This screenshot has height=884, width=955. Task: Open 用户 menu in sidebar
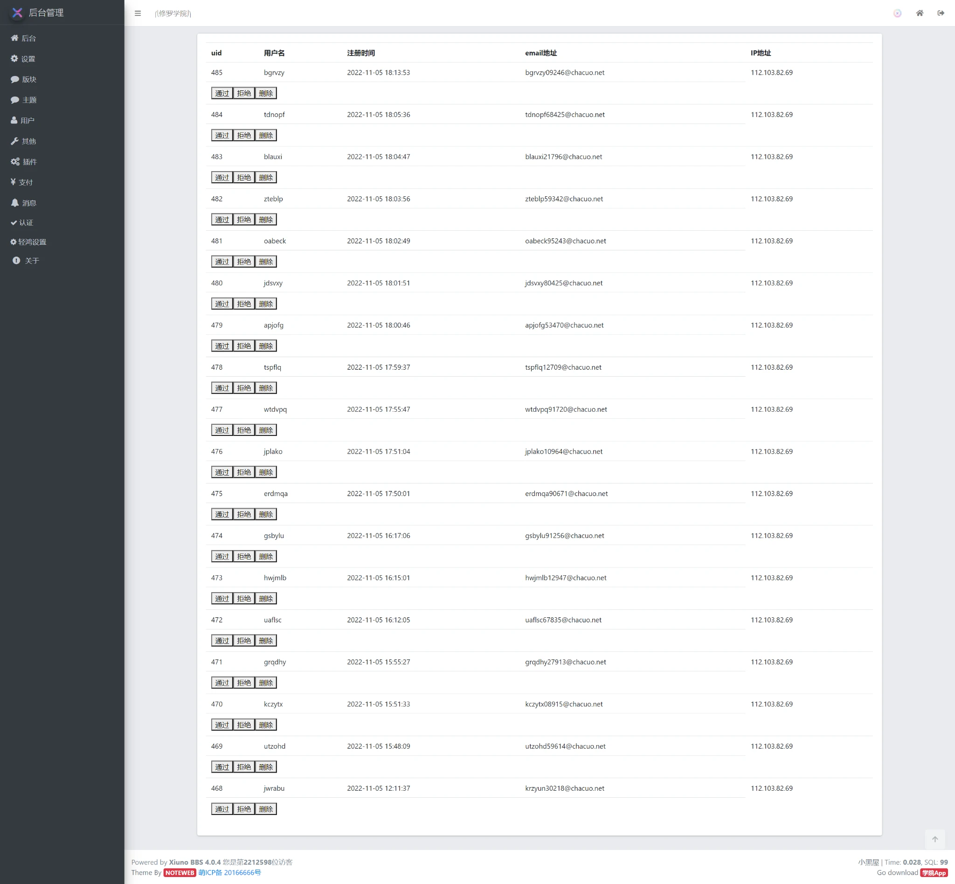pyautogui.click(x=22, y=121)
